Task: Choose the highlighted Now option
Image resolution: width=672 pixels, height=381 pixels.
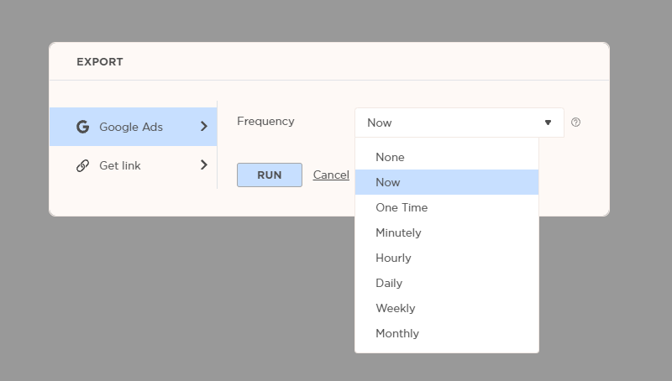Action: click(447, 182)
